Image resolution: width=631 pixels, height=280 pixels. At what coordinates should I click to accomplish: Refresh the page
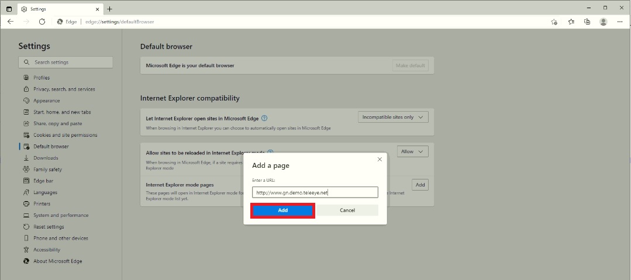point(42,22)
